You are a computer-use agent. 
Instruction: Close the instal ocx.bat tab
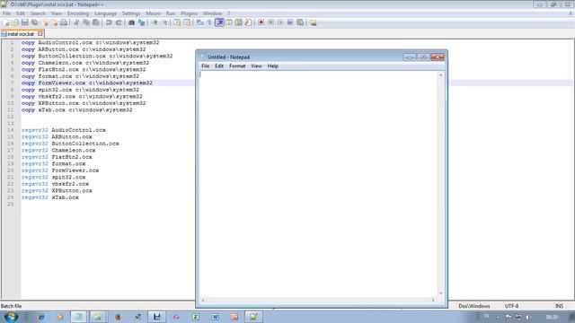pos(40,34)
